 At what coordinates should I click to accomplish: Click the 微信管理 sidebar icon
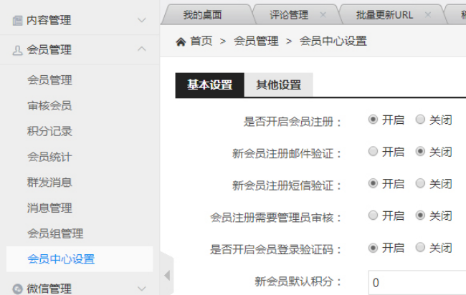17,289
